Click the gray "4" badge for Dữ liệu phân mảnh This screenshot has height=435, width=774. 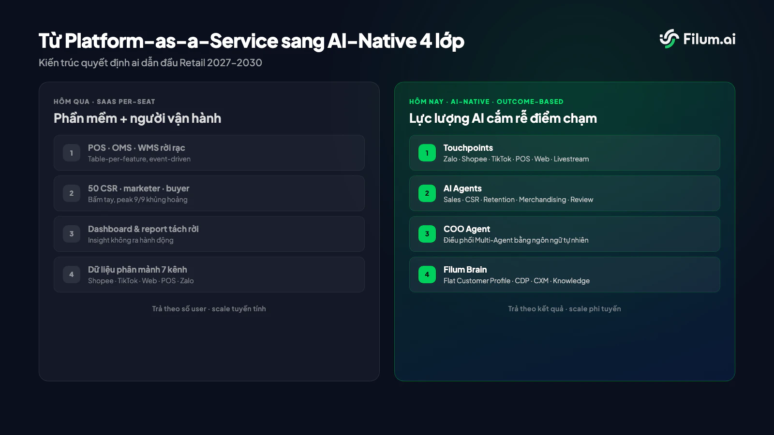(x=71, y=275)
